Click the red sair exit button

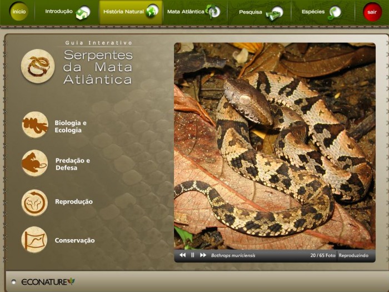click(372, 12)
